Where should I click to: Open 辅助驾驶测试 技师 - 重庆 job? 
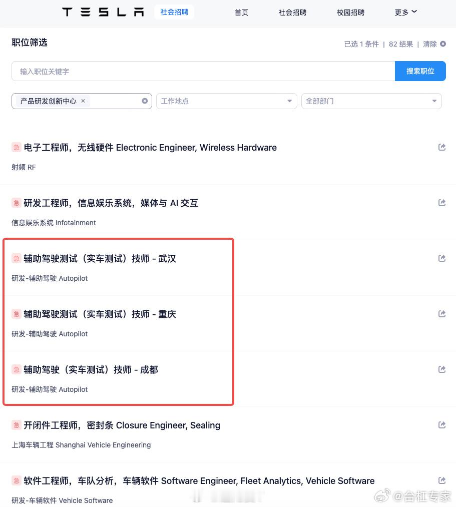coord(100,314)
